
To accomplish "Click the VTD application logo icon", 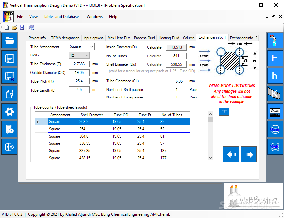I will pos(8,17).
